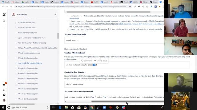This screenshot has width=197, height=110.
Task: Switch to Chrome on the taskbar
Action: pos(92,108)
